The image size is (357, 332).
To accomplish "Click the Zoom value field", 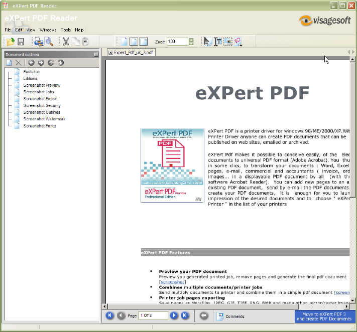I will pyautogui.click(x=178, y=42).
